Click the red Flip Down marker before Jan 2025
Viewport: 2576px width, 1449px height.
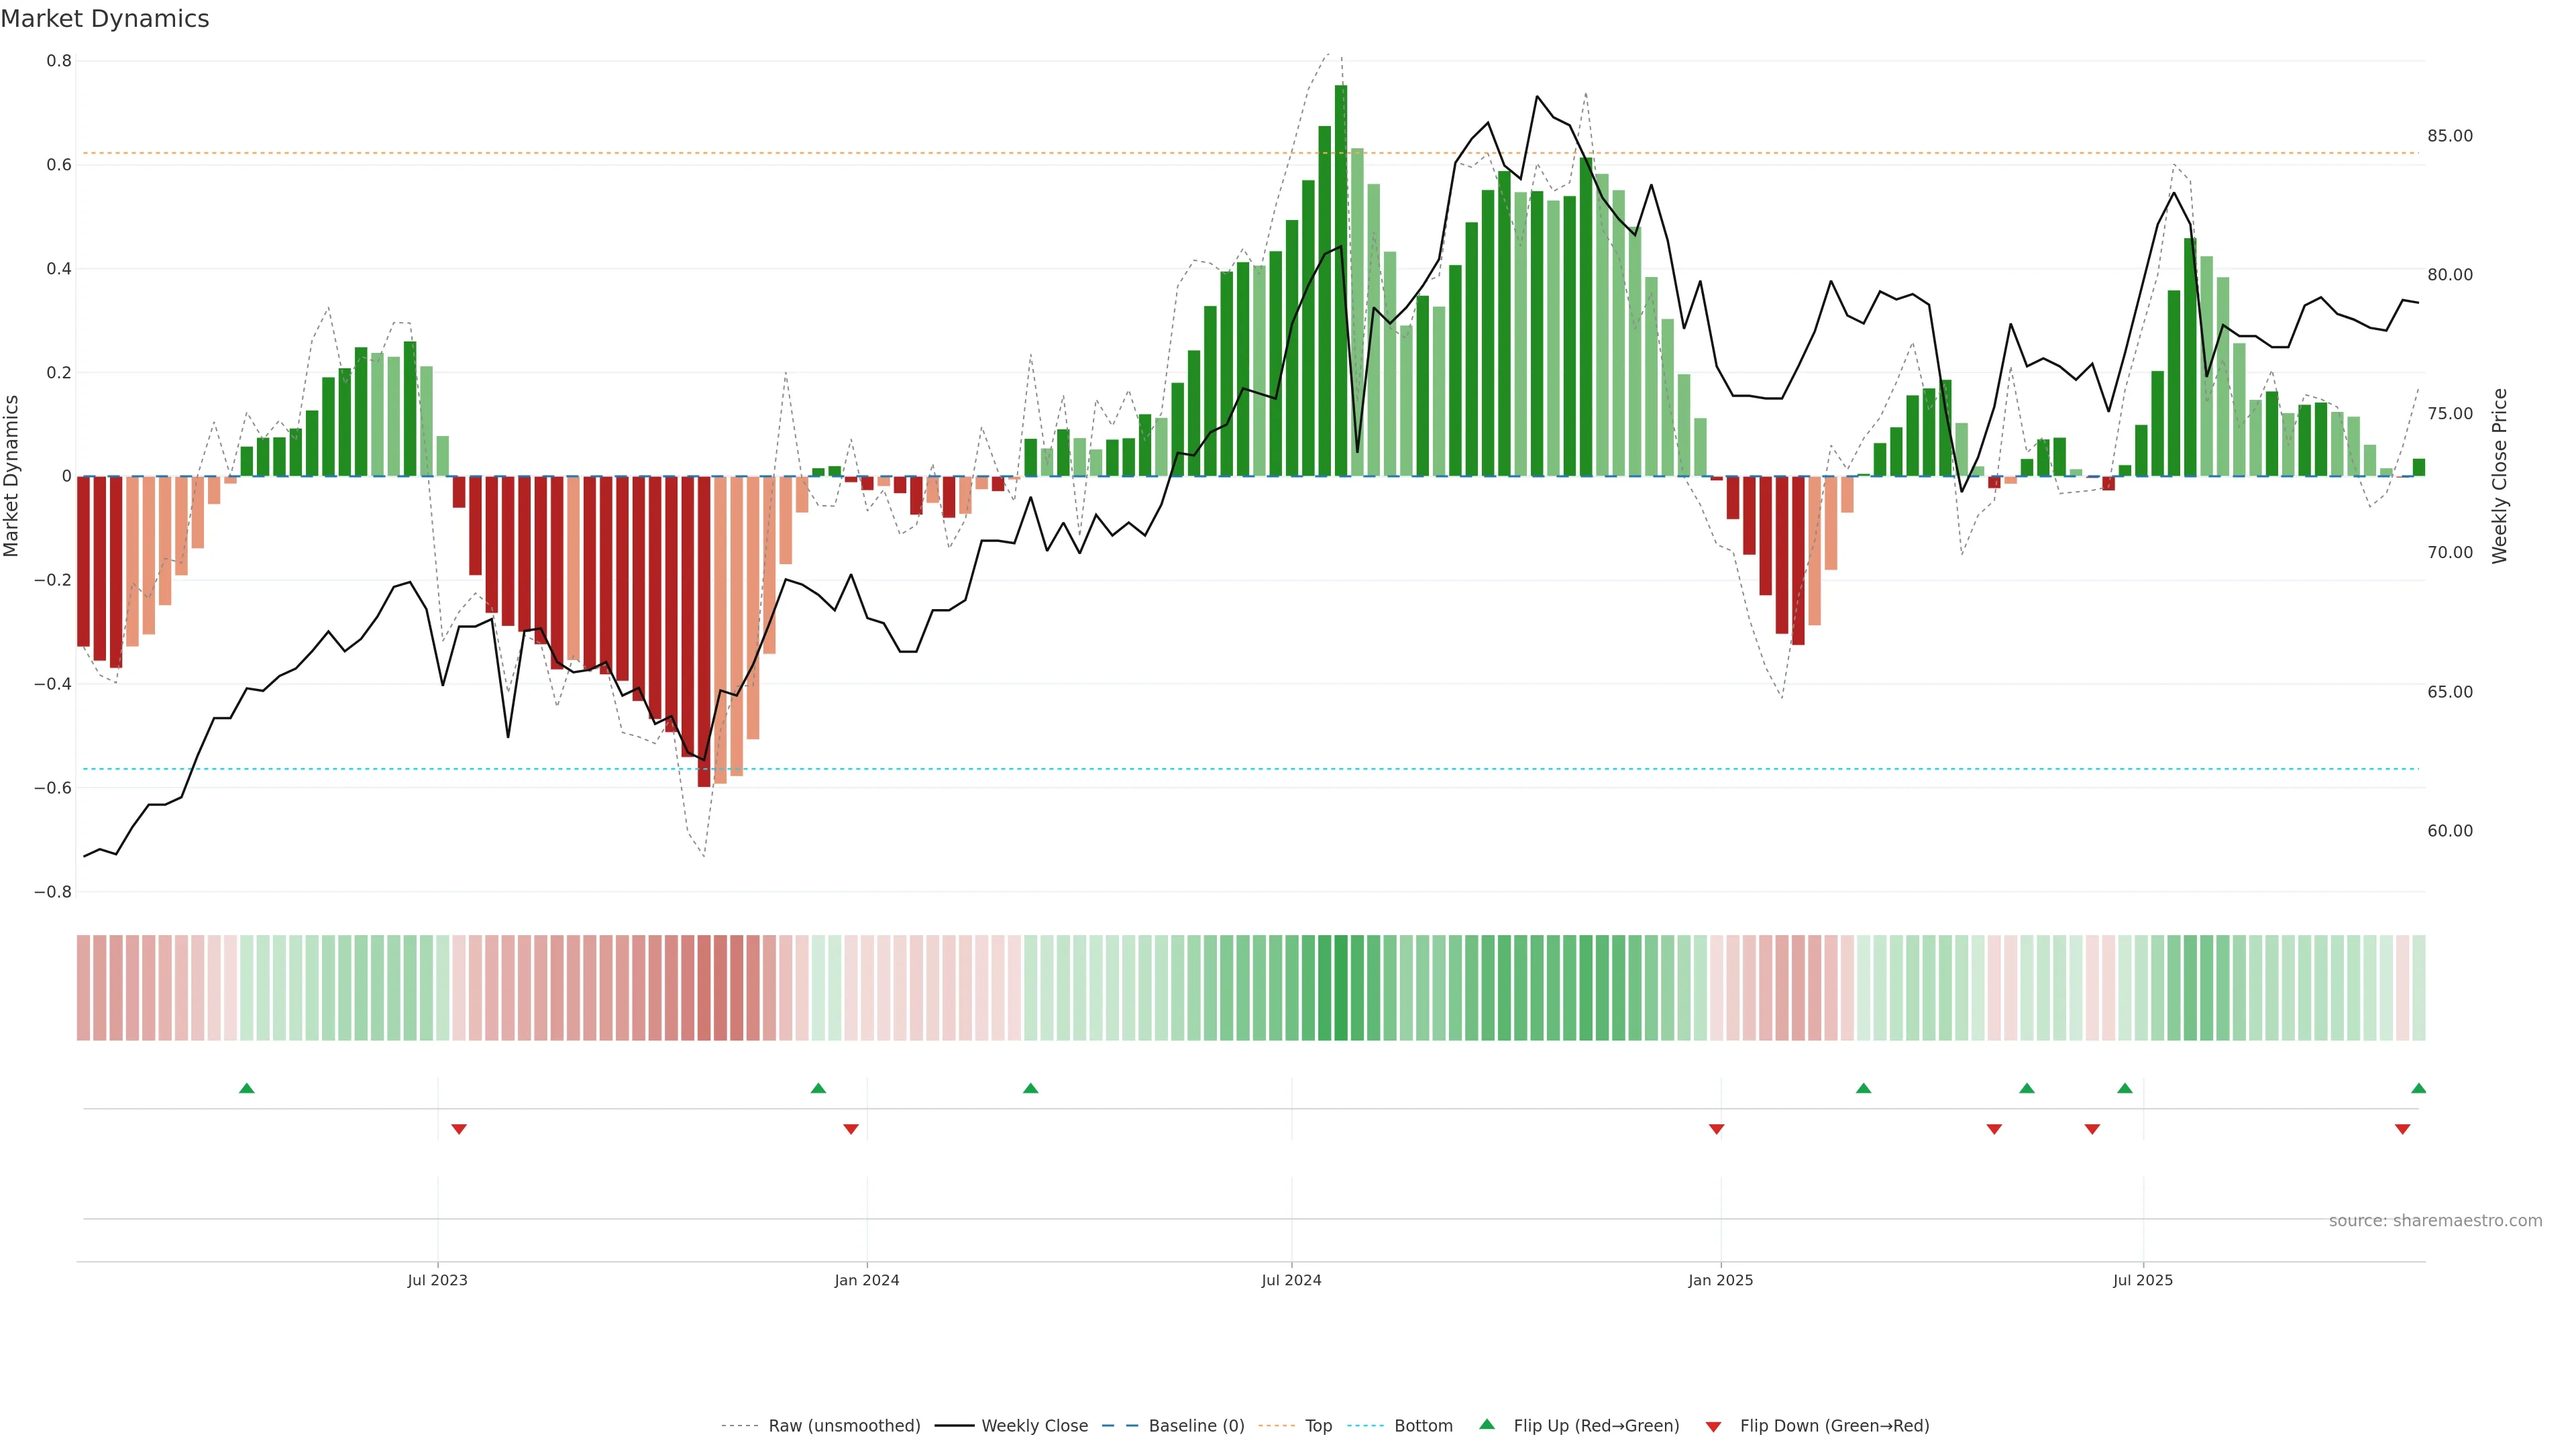pos(1716,1129)
